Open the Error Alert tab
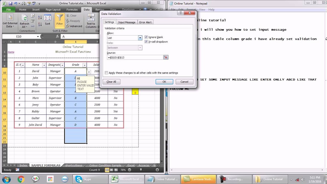 click(145, 22)
